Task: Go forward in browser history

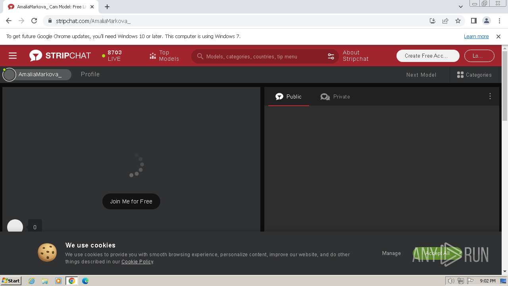Action: (x=21, y=21)
